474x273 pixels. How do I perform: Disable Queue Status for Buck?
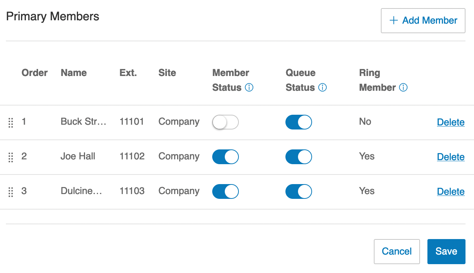pos(299,122)
